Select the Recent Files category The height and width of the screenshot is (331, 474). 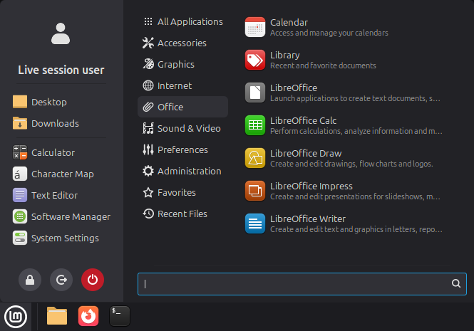(182, 214)
